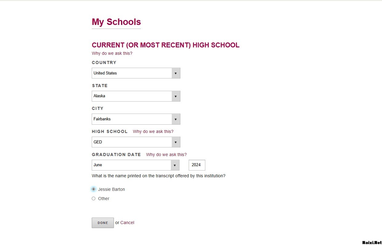Click the Country dropdown arrow button
382x245 pixels.
point(175,73)
